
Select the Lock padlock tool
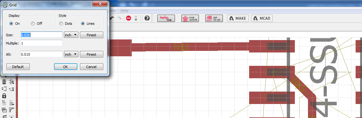pyautogui.click(x=4, y=96)
